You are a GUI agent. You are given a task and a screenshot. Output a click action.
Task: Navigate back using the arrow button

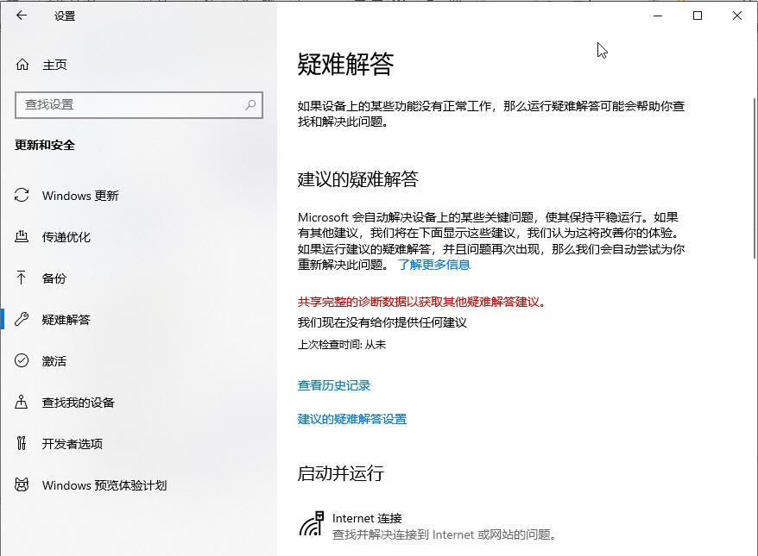[x=21, y=16]
